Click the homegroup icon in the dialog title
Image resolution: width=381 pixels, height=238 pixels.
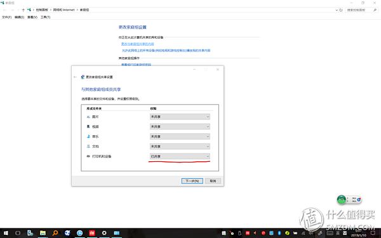click(x=83, y=77)
